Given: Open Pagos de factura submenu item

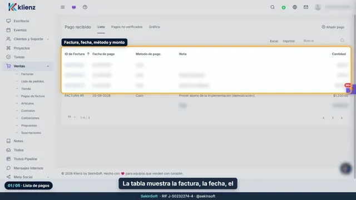Looking at the screenshot, I should pyautogui.click(x=33, y=96).
